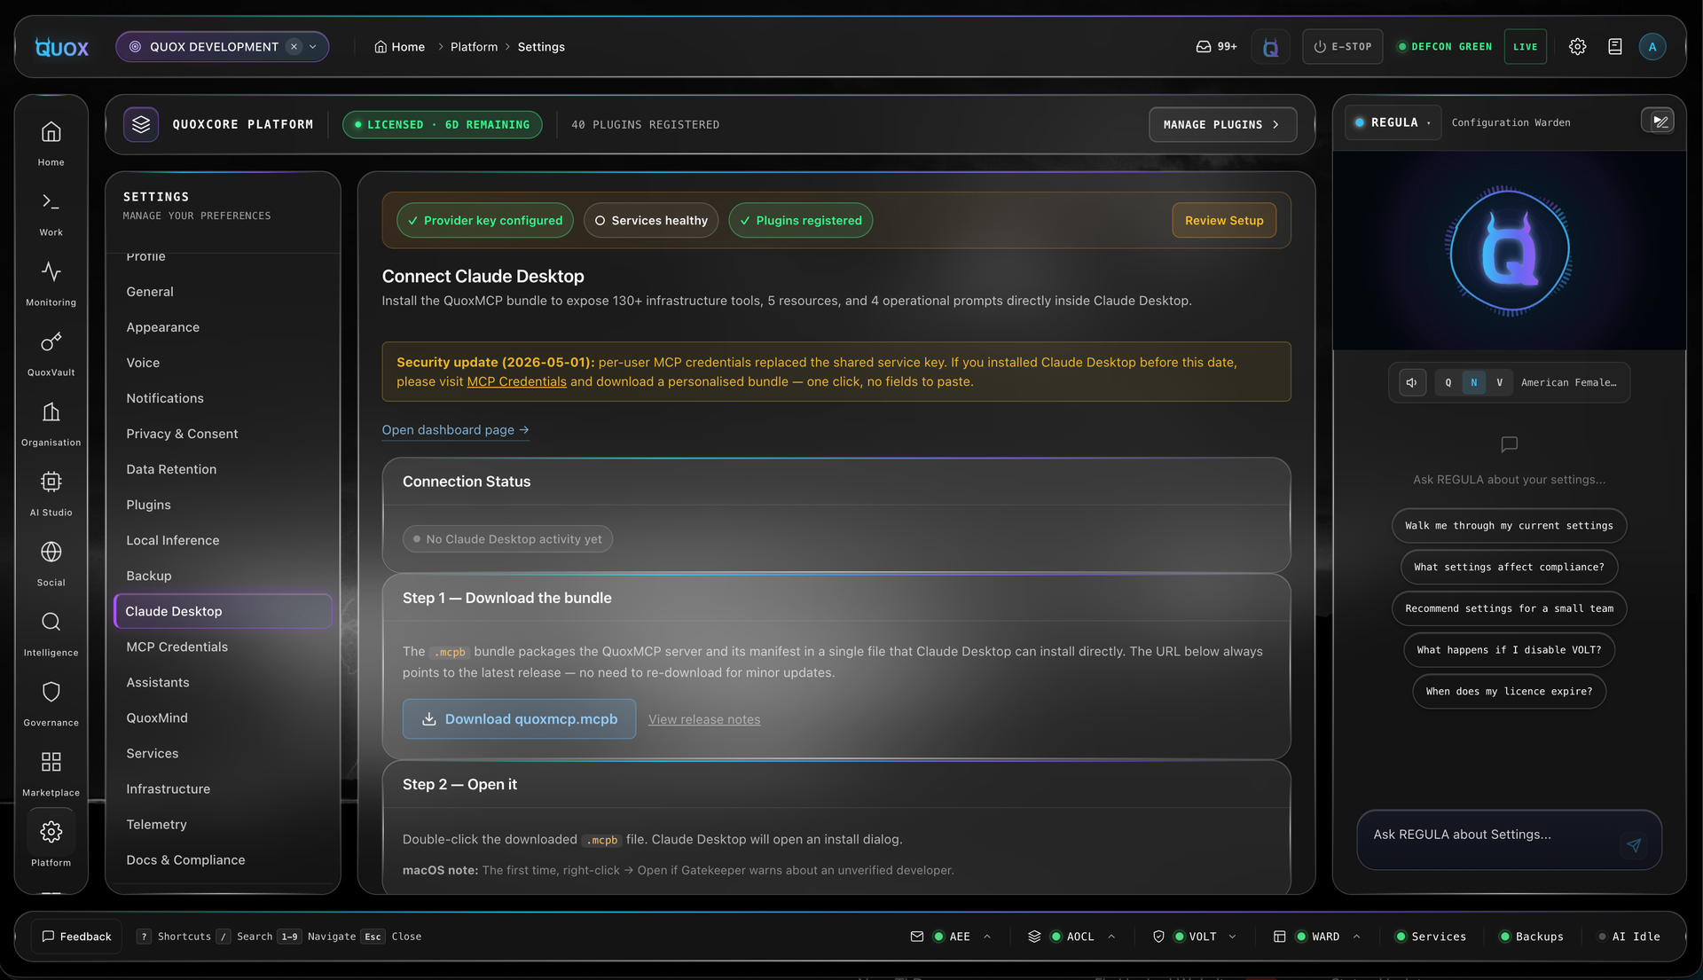Open dashboard page link

455,430
